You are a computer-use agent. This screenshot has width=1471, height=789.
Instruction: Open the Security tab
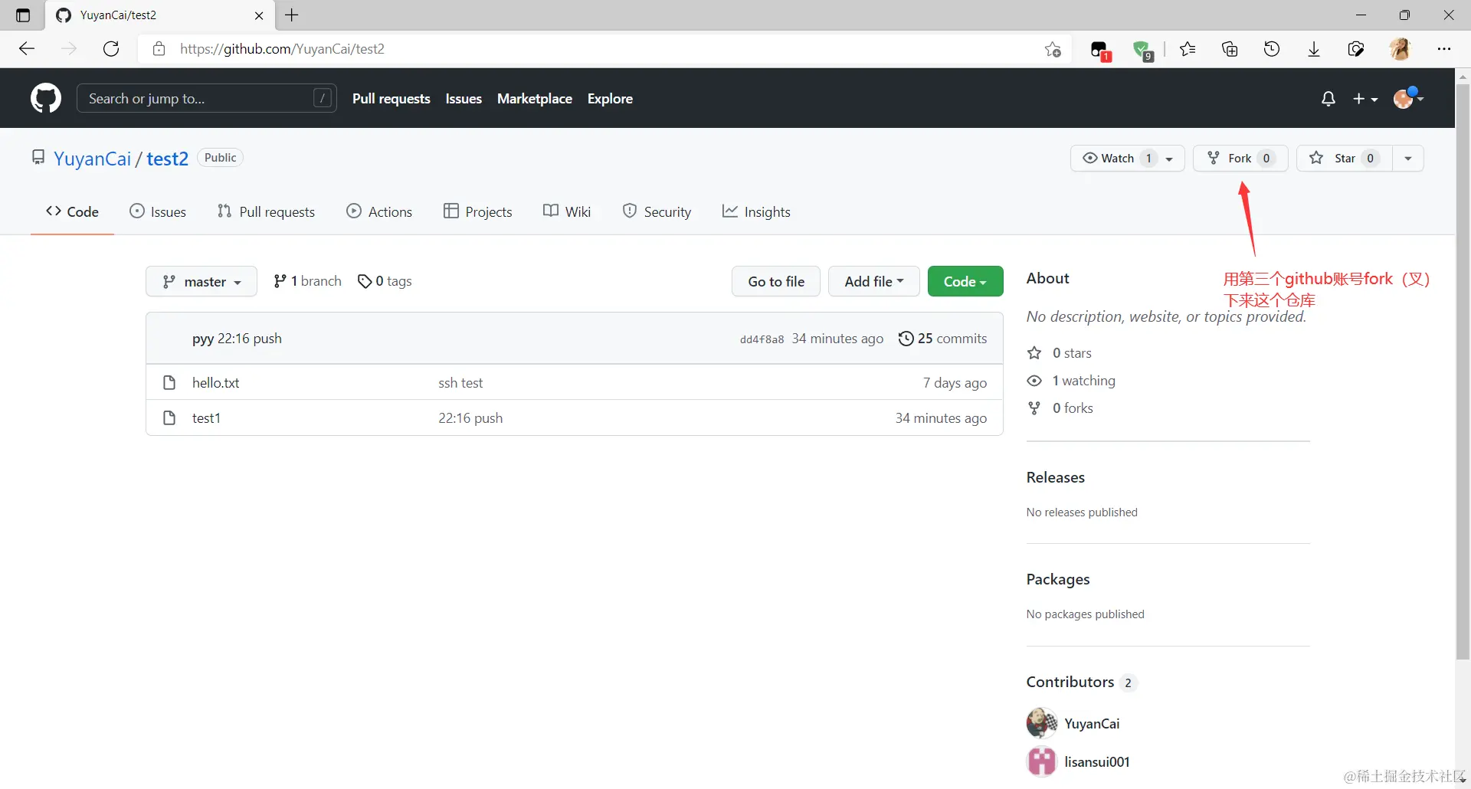[657, 211]
